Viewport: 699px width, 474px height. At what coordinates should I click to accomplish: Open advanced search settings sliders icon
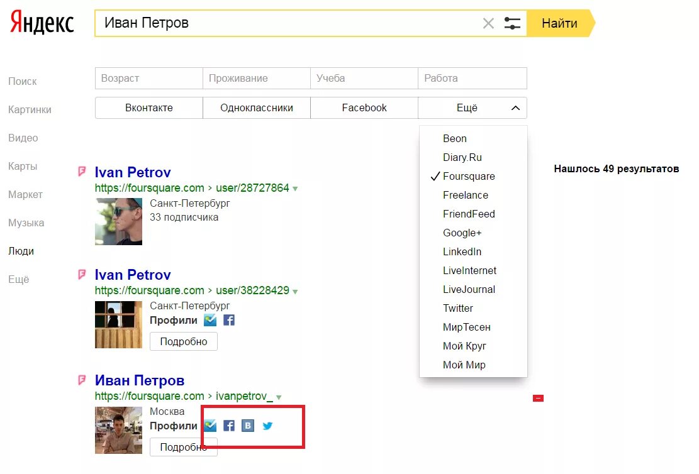(x=512, y=23)
